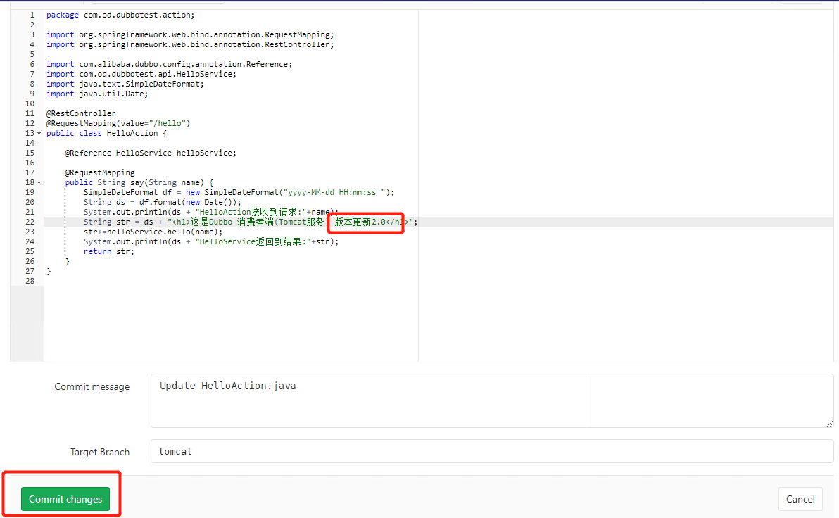Viewport: 839px width, 518px height.
Task: Click the "return str;" statement
Action: pos(108,251)
